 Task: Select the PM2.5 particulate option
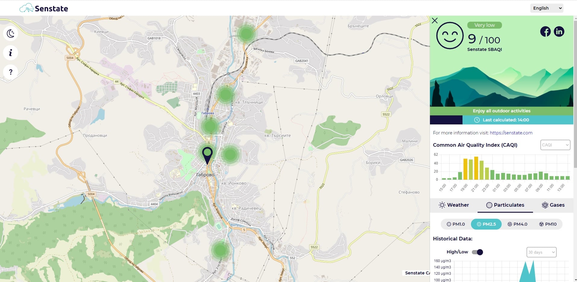[486, 224]
